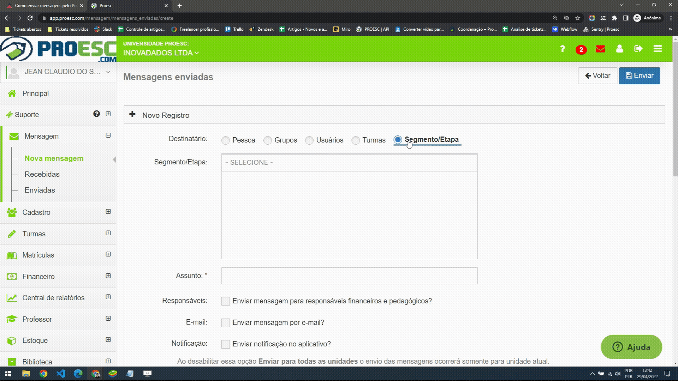Expand the Segmento/Etapa dropdown selector
The width and height of the screenshot is (678, 381).
[x=349, y=162]
